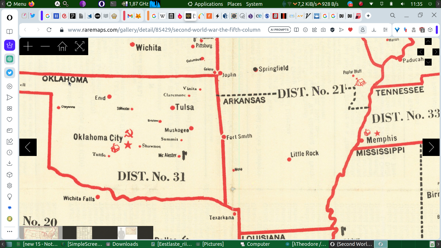Screen dimensions: 441x248
Task: Open the Opera main menu logo
Action: click(10, 18)
